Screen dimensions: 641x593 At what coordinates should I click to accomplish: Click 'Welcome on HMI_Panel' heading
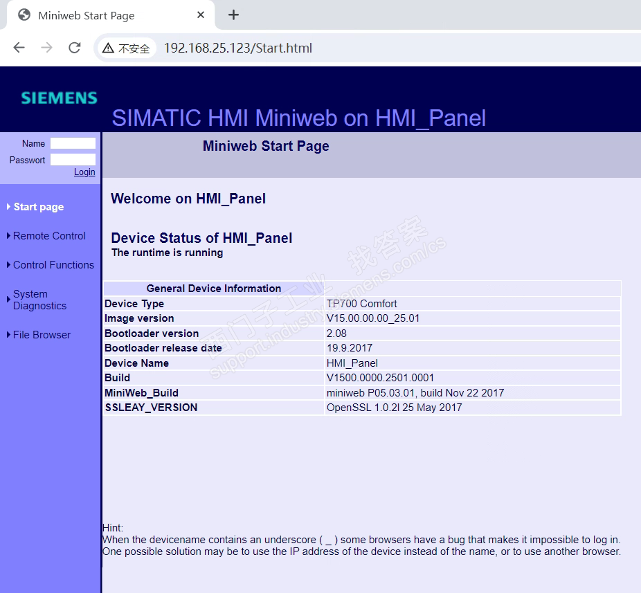tap(188, 199)
